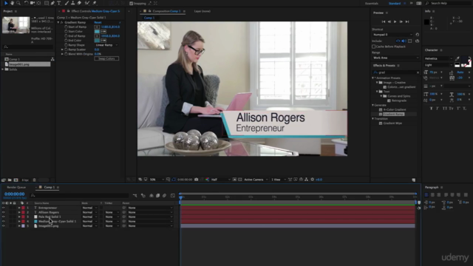Select the Pen tool
Viewport: 473px width, 266px height.
[x=52, y=3]
